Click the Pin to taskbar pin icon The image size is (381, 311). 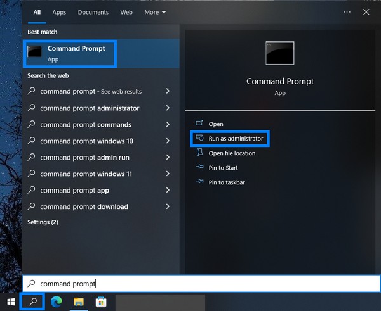pos(199,182)
